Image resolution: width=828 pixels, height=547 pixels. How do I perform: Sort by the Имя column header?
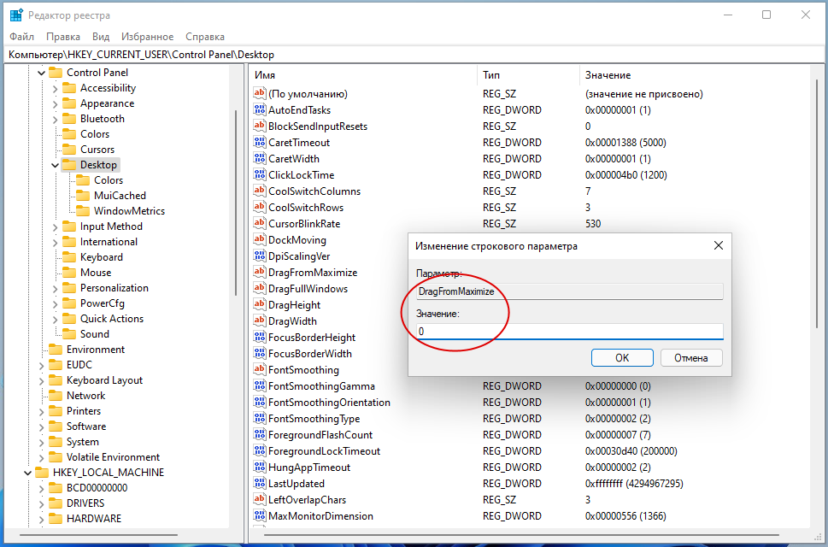(363, 75)
